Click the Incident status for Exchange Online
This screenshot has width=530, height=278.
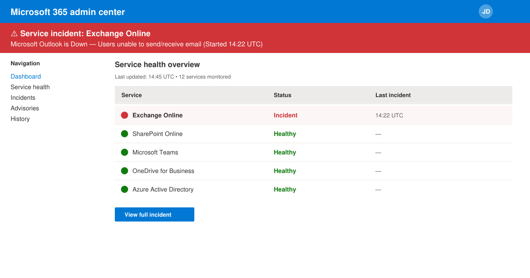pos(286,115)
